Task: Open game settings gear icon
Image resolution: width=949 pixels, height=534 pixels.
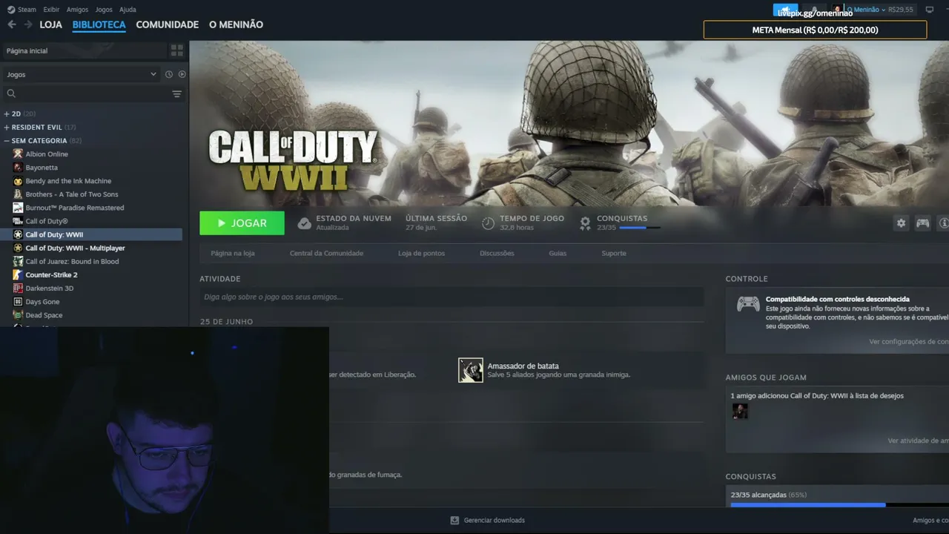Action: [901, 222]
